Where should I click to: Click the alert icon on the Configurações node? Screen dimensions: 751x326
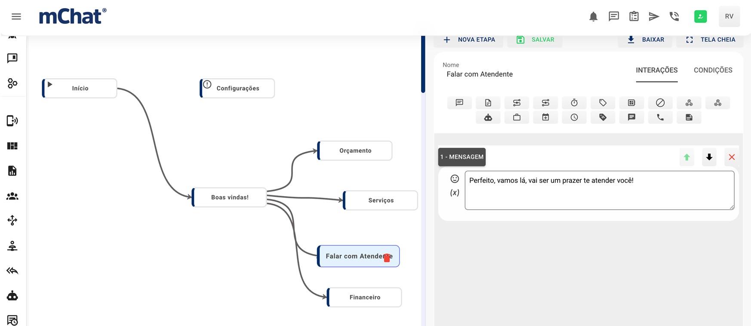point(207,84)
